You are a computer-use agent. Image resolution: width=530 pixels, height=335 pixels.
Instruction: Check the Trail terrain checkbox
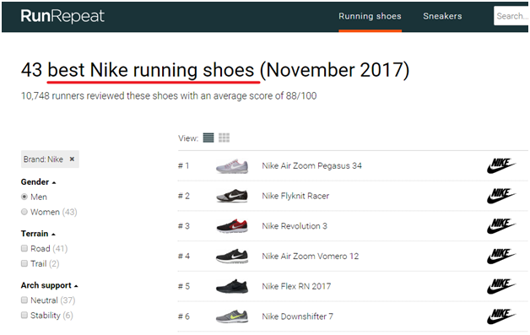coord(24,263)
